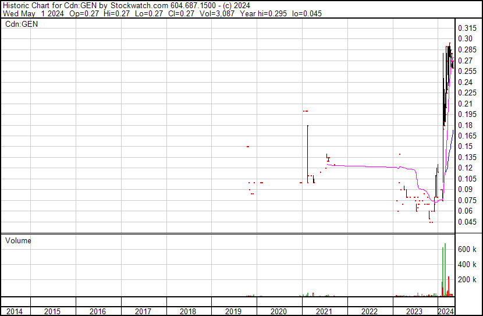Click the 'lo=0.045' year low text
The image size is (483, 316).
(x=307, y=13)
